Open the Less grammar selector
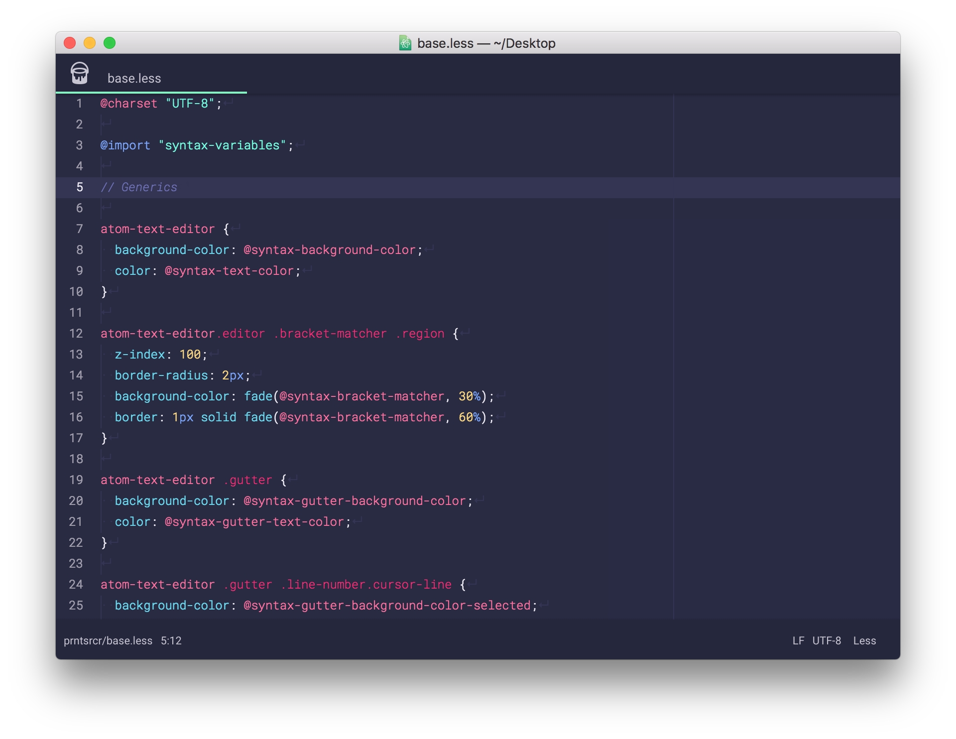 tap(864, 641)
